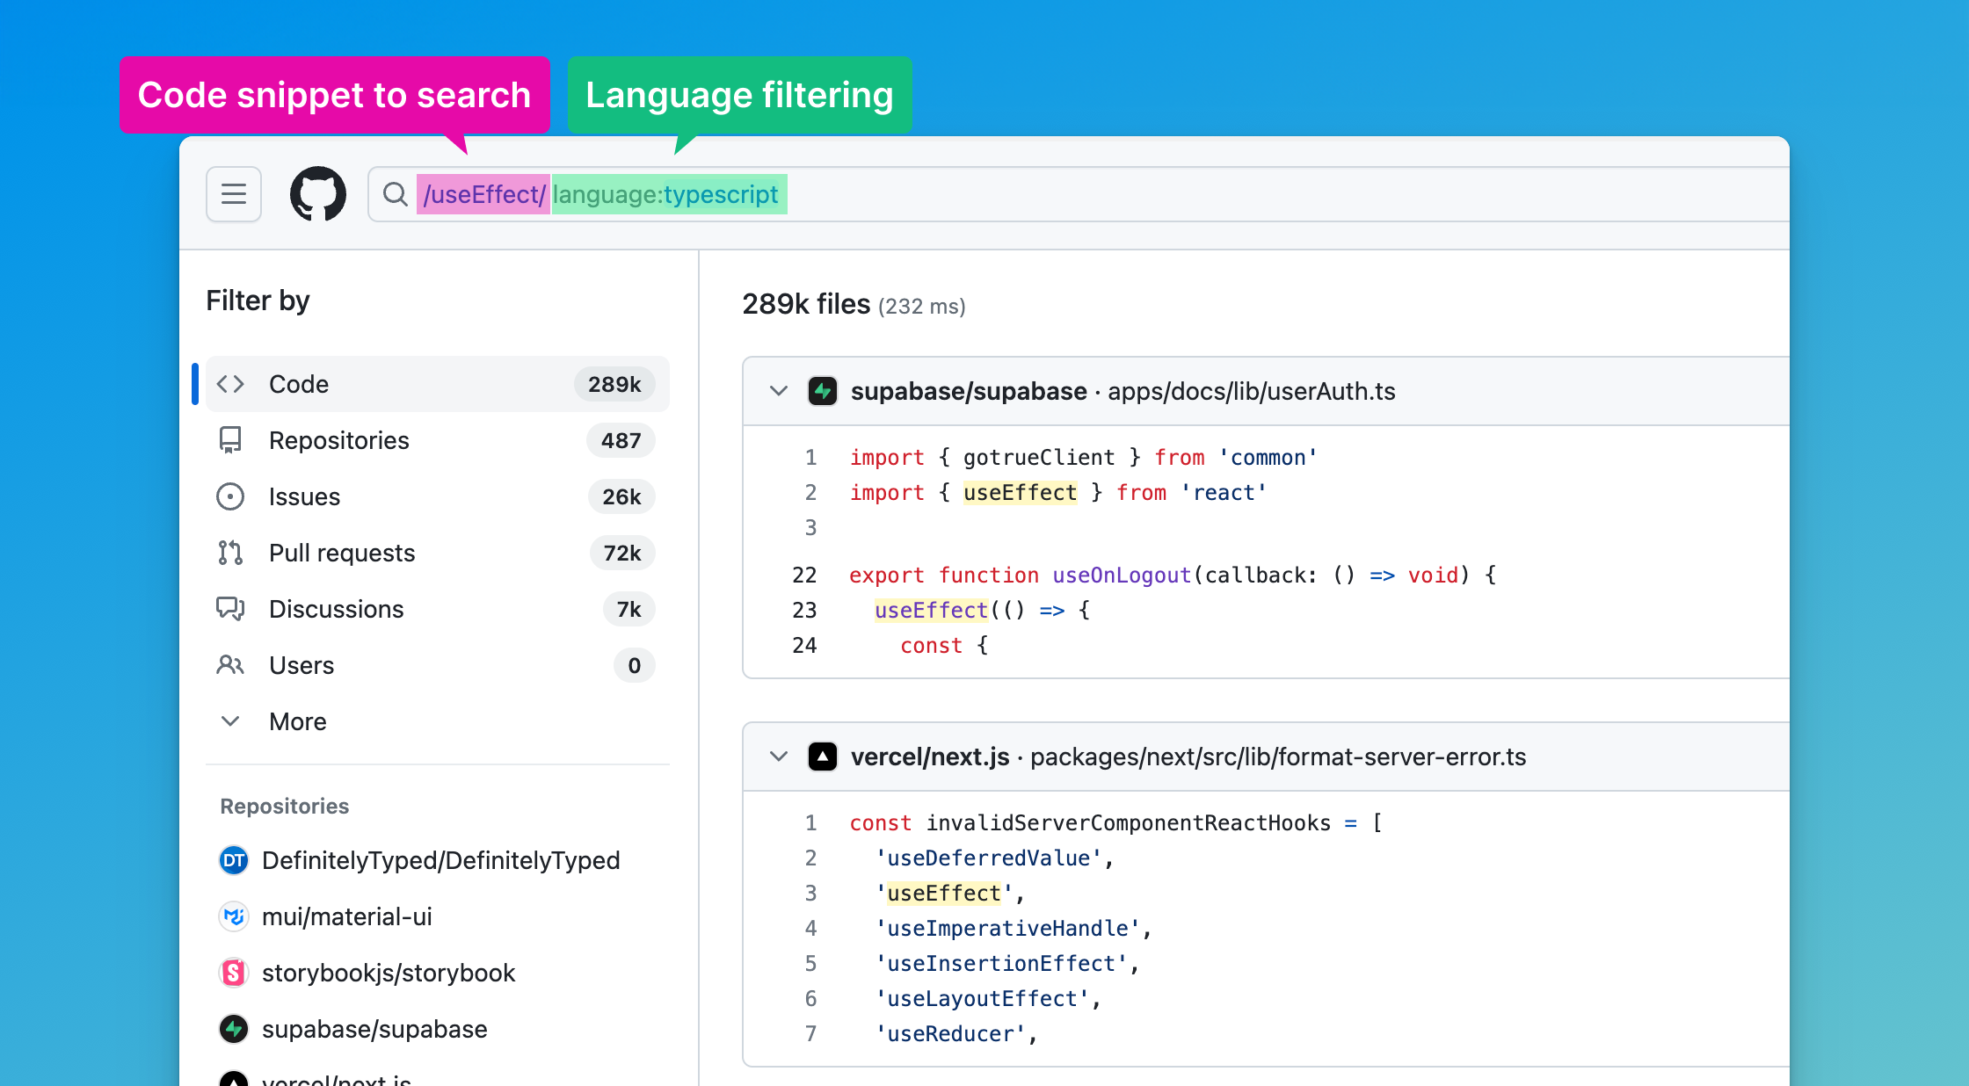Click the Issues circle icon
The width and height of the screenshot is (1969, 1086).
click(229, 496)
